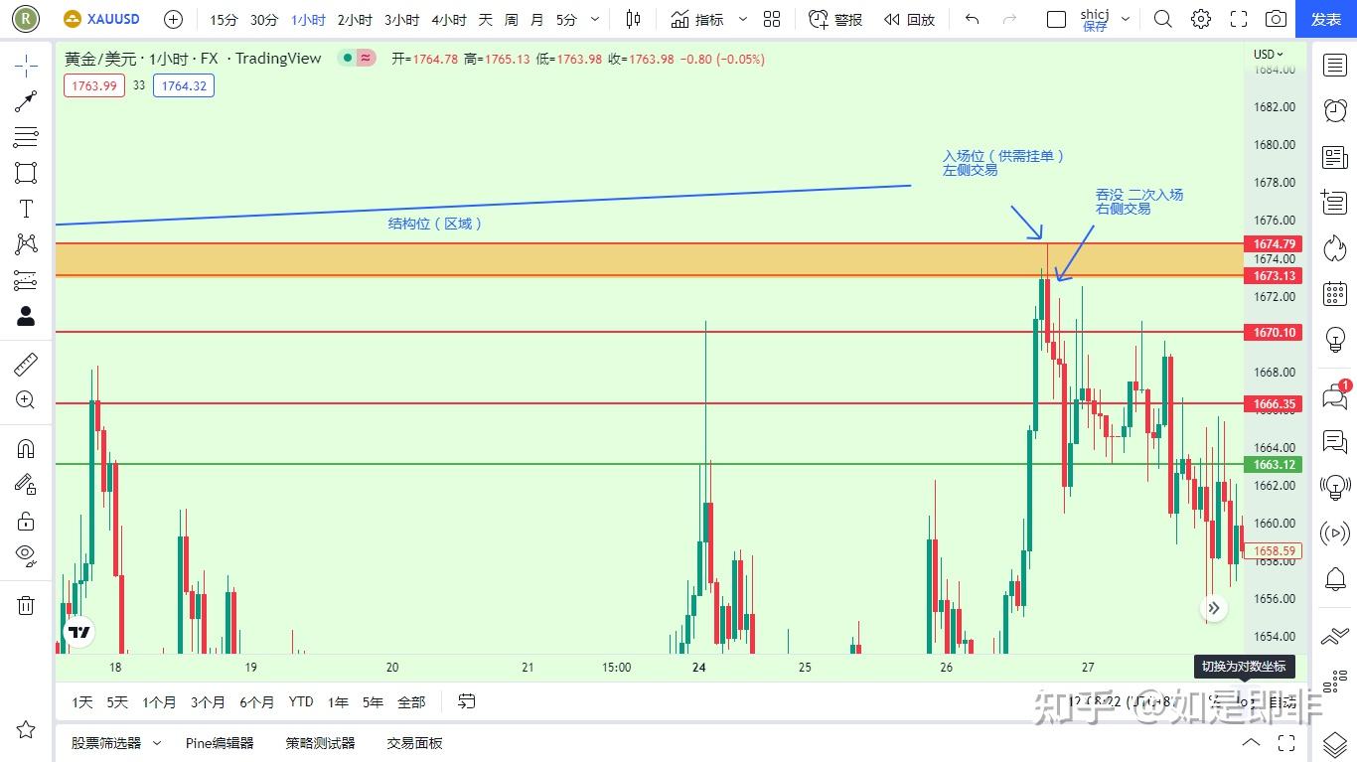
Task: Switch to the 天 daily interval
Action: click(x=485, y=20)
